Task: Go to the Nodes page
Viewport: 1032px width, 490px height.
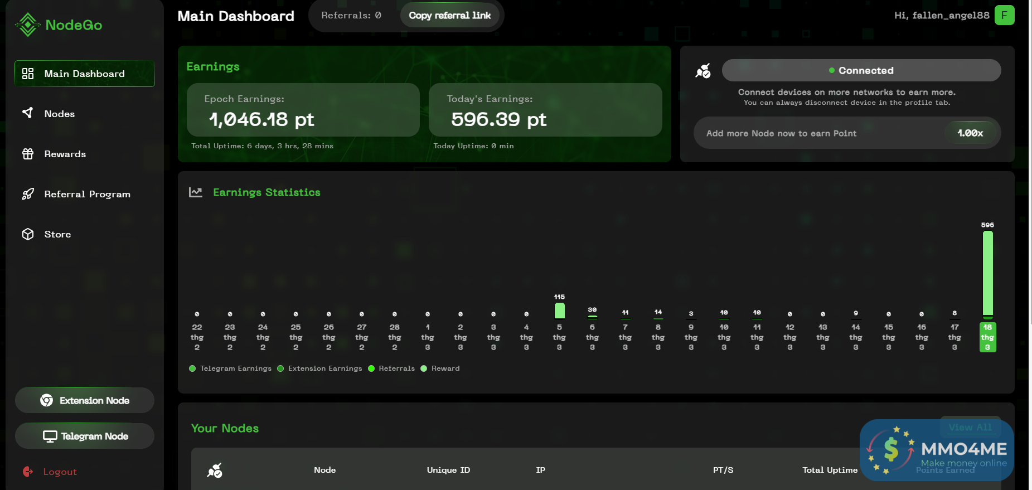Action: tap(85, 114)
